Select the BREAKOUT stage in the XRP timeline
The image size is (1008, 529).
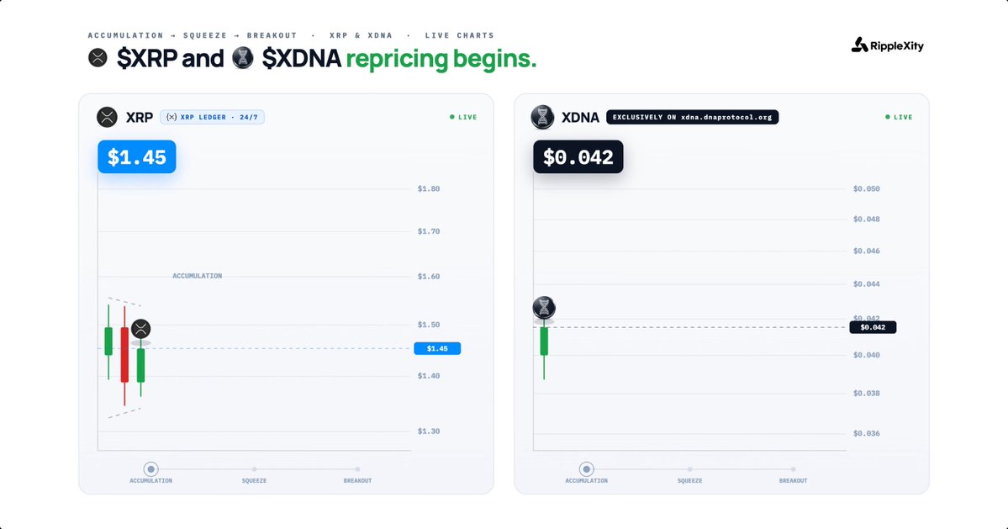tap(357, 475)
